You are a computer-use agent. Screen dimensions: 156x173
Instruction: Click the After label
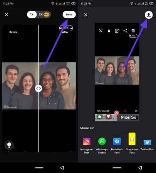tap(65, 32)
